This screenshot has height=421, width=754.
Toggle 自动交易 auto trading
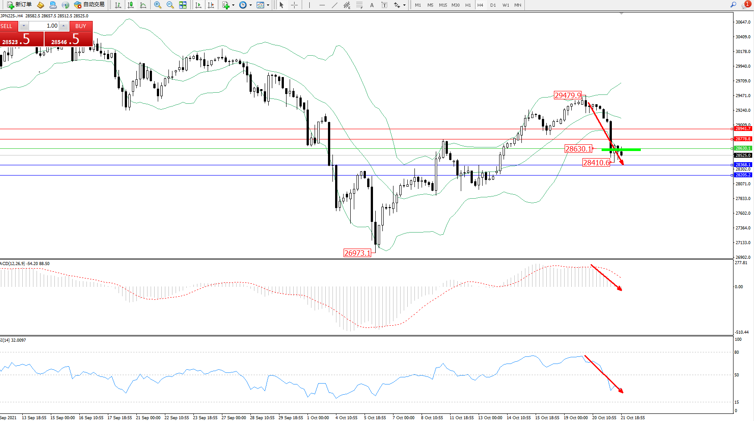[90, 5]
